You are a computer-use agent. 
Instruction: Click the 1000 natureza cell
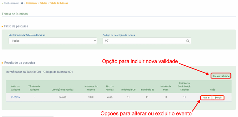(91, 97)
